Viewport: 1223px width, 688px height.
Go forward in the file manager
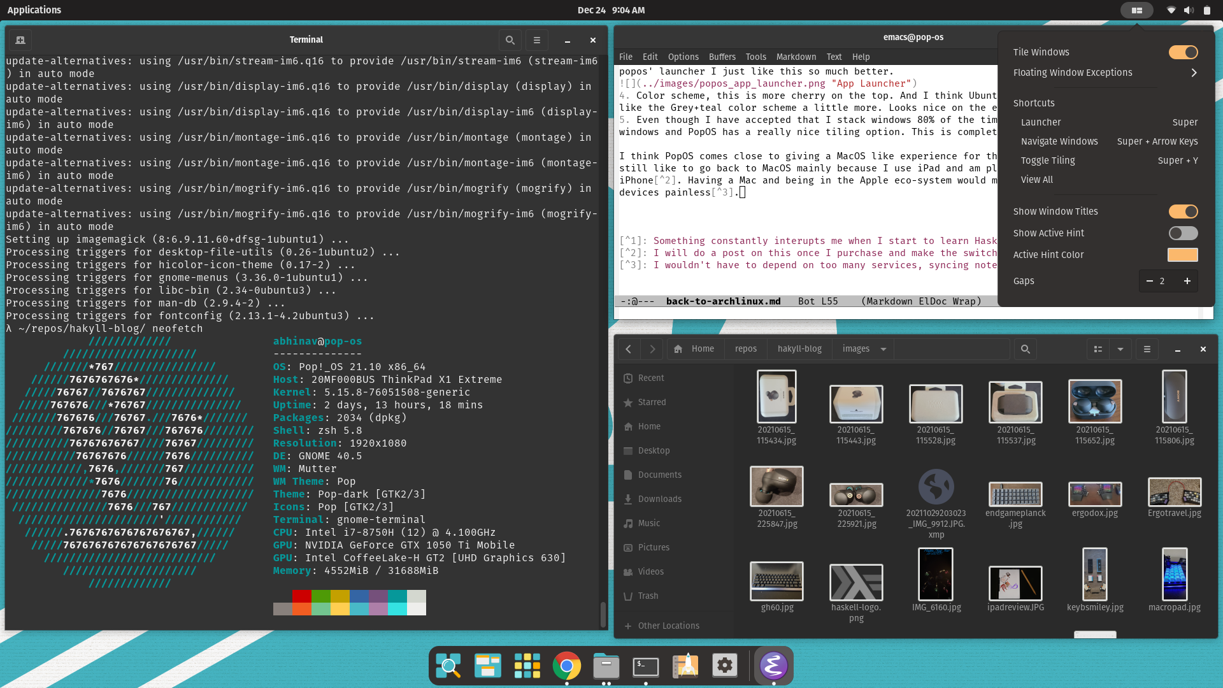pyautogui.click(x=652, y=348)
